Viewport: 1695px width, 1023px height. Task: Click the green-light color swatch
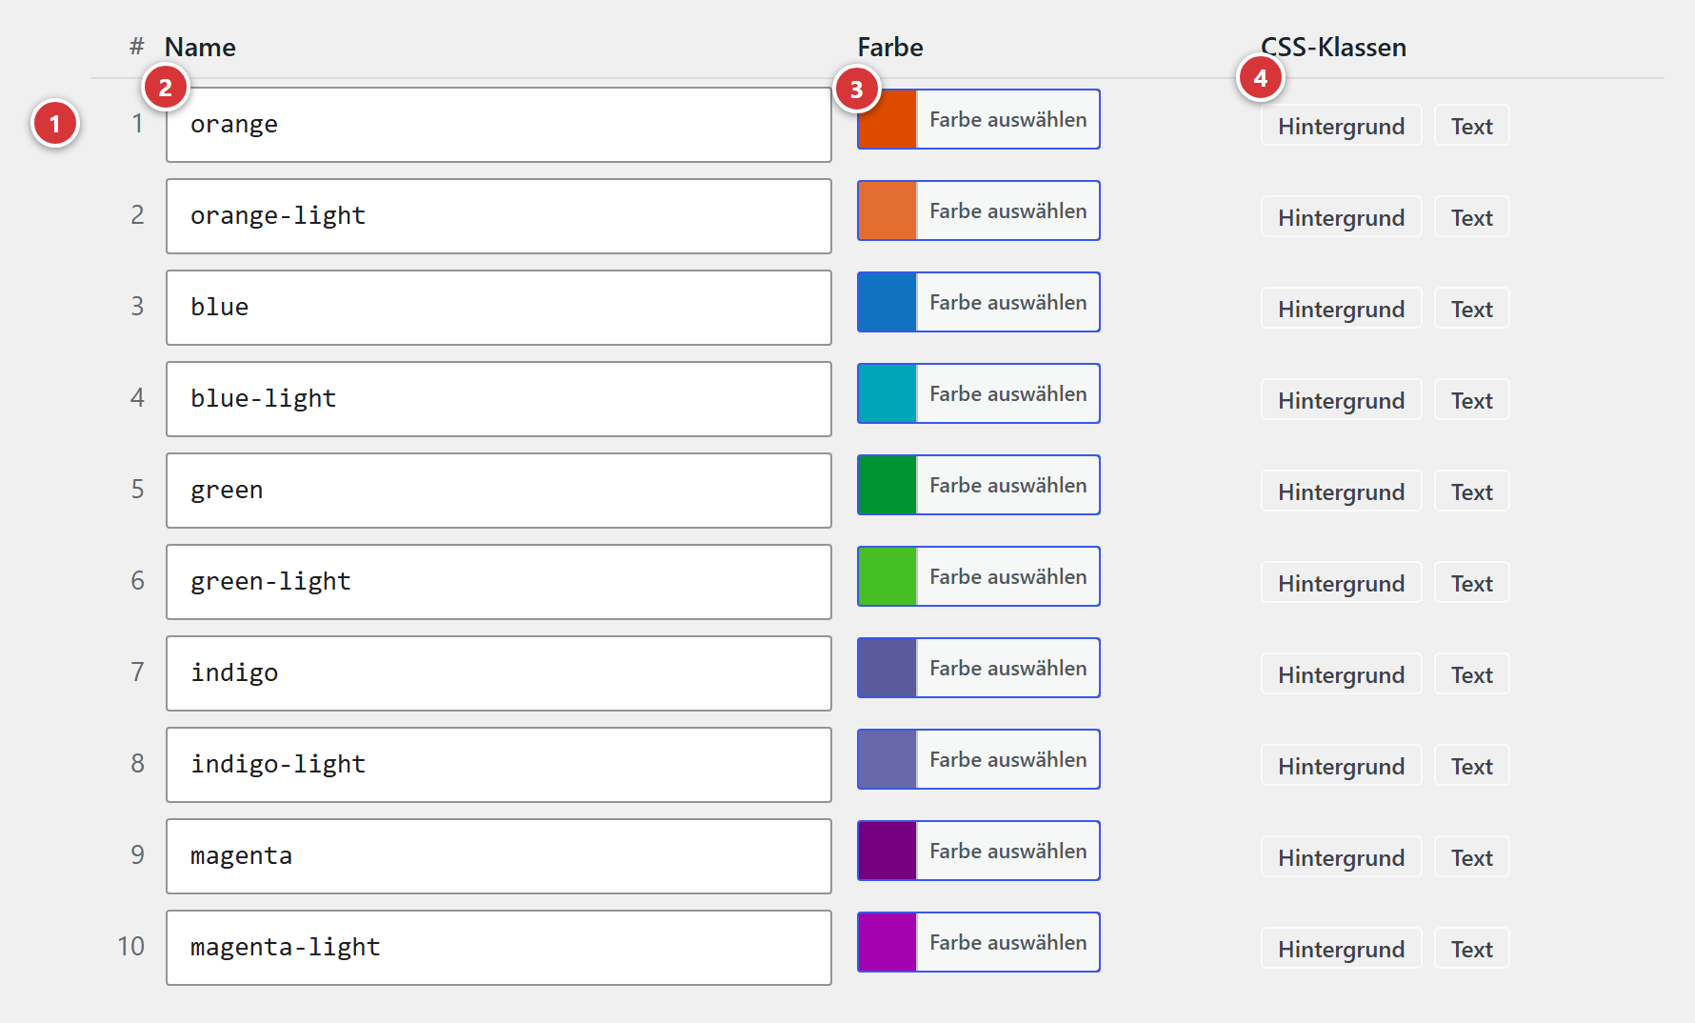(x=887, y=576)
